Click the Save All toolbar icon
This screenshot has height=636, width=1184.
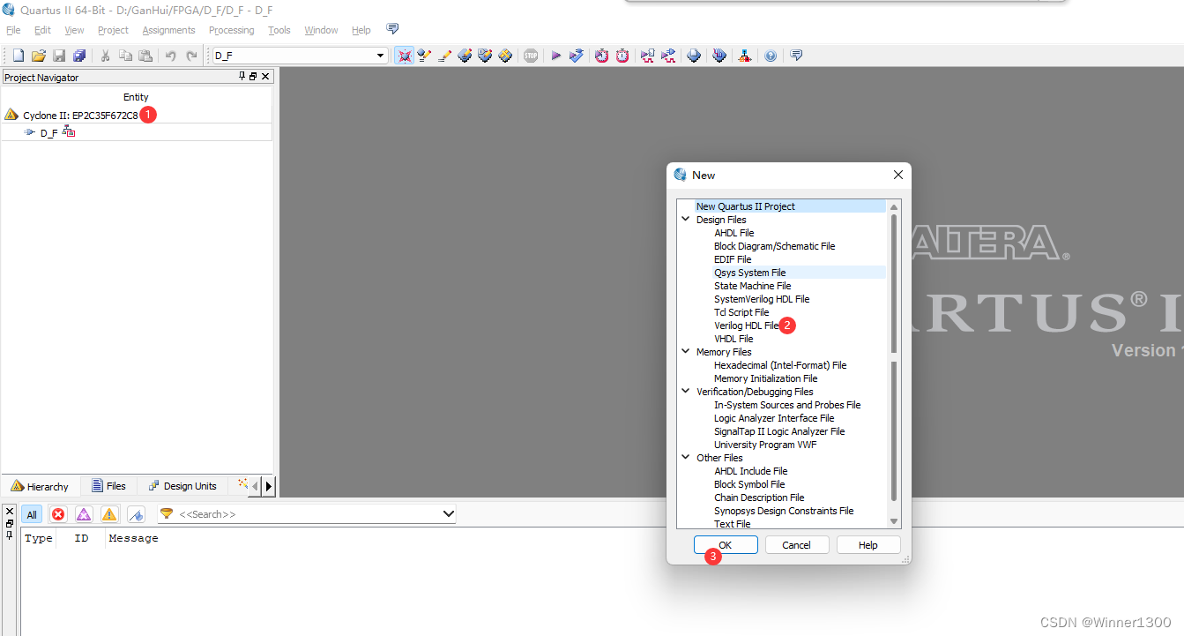[x=79, y=56]
